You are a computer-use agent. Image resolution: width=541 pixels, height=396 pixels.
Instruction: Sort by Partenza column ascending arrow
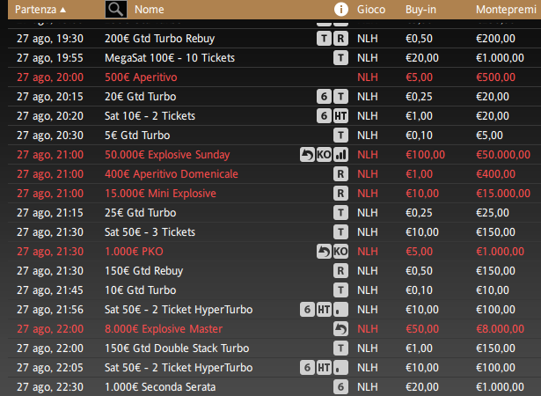point(62,10)
